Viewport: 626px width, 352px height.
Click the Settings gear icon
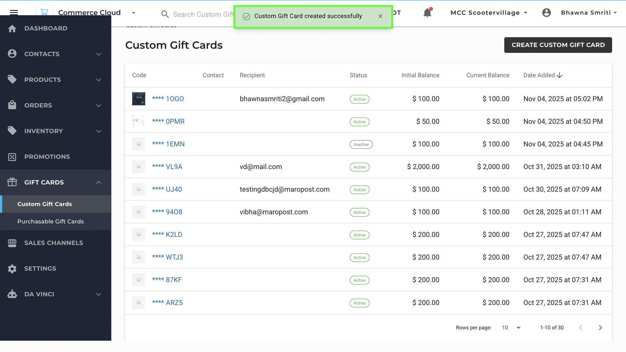(12, 269)
